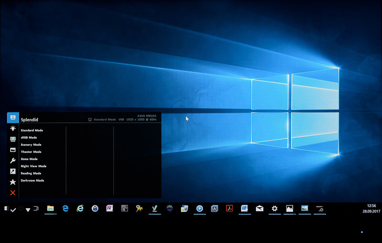The width and height of the screenshot is (382, 243).
Task: Click the Splendid title in the OSD header
Action: [30, 119]
